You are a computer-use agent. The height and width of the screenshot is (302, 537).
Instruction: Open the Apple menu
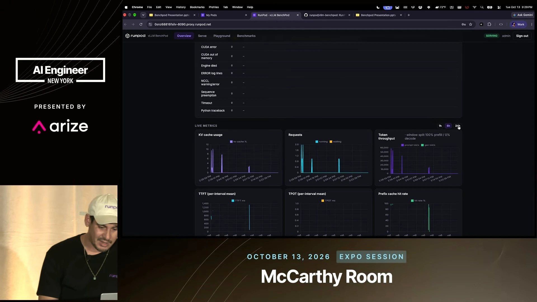(126, 7)
